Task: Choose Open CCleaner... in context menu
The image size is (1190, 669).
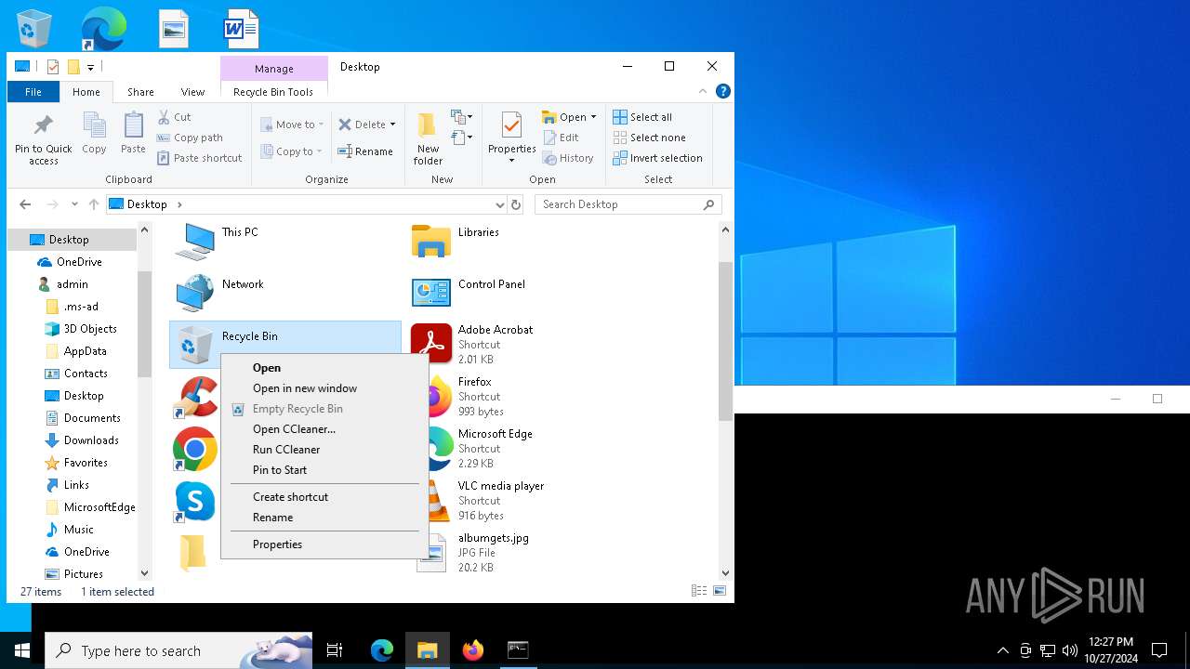Action: pyautogui.click(x=324, y=429)
